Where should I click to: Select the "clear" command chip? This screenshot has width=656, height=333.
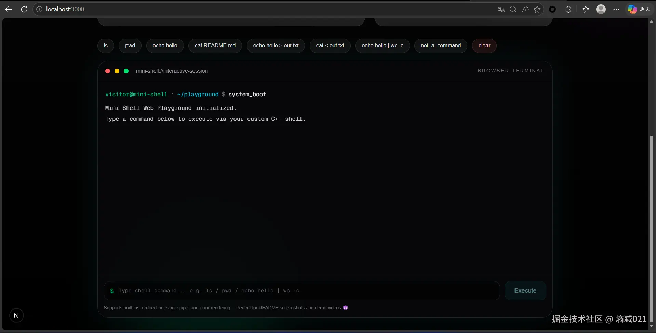pos(484,45)
